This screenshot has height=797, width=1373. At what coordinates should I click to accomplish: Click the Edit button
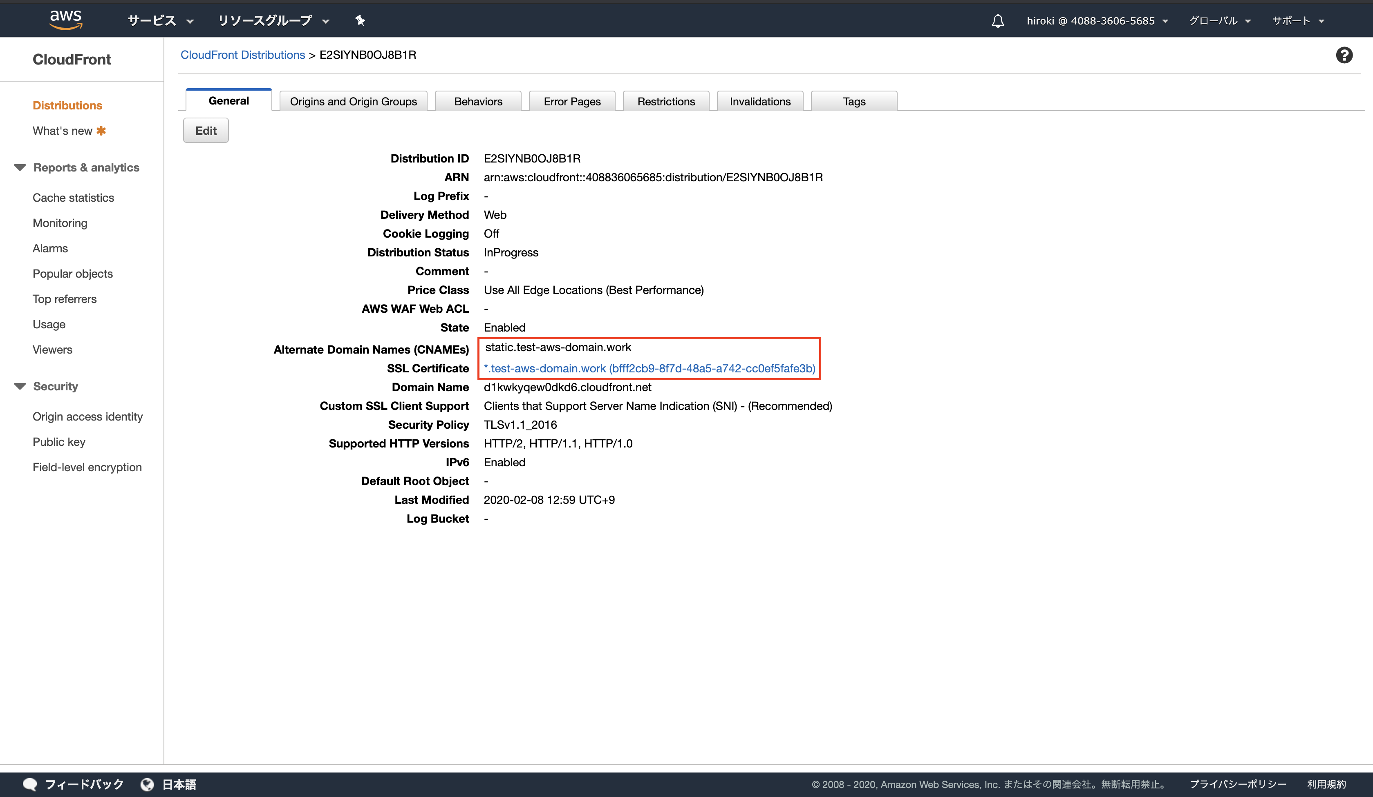tap(206, 131)
